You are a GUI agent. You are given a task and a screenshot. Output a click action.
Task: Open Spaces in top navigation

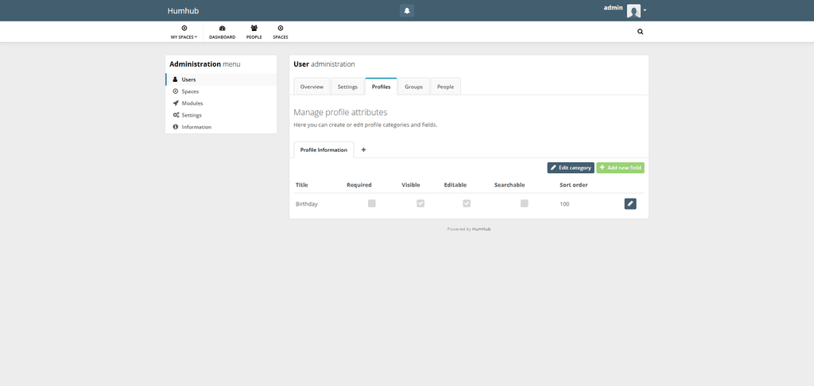281,32
